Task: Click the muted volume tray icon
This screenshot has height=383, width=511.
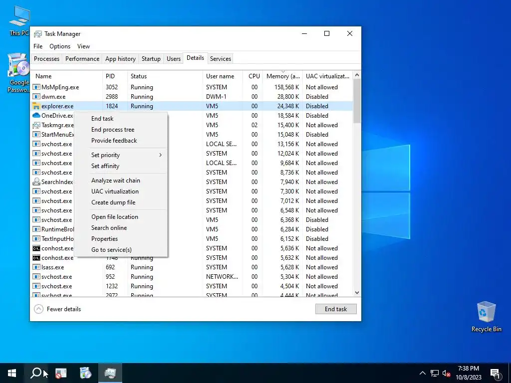Action: (x=446, y=373)
